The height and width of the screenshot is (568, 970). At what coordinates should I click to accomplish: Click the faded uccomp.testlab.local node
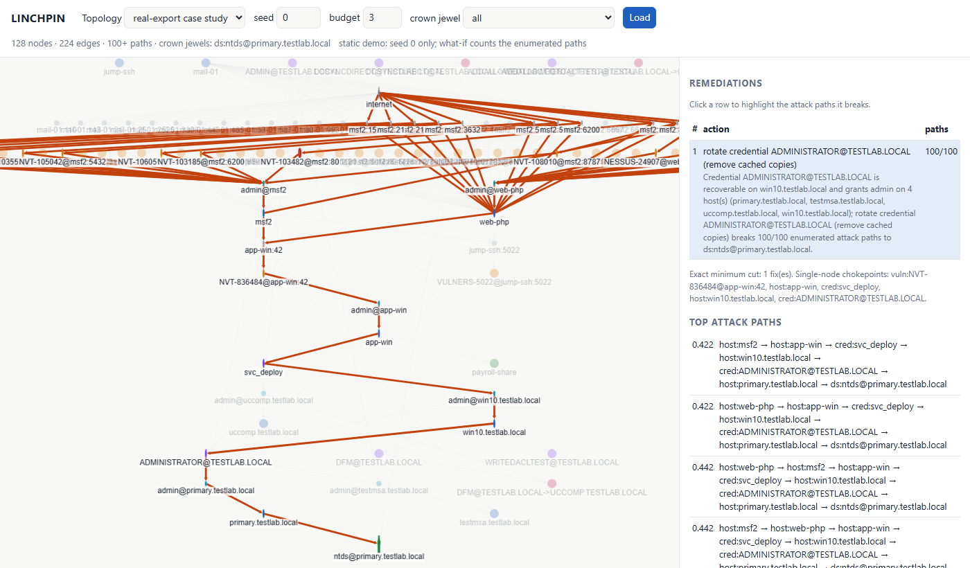(263, 423)
